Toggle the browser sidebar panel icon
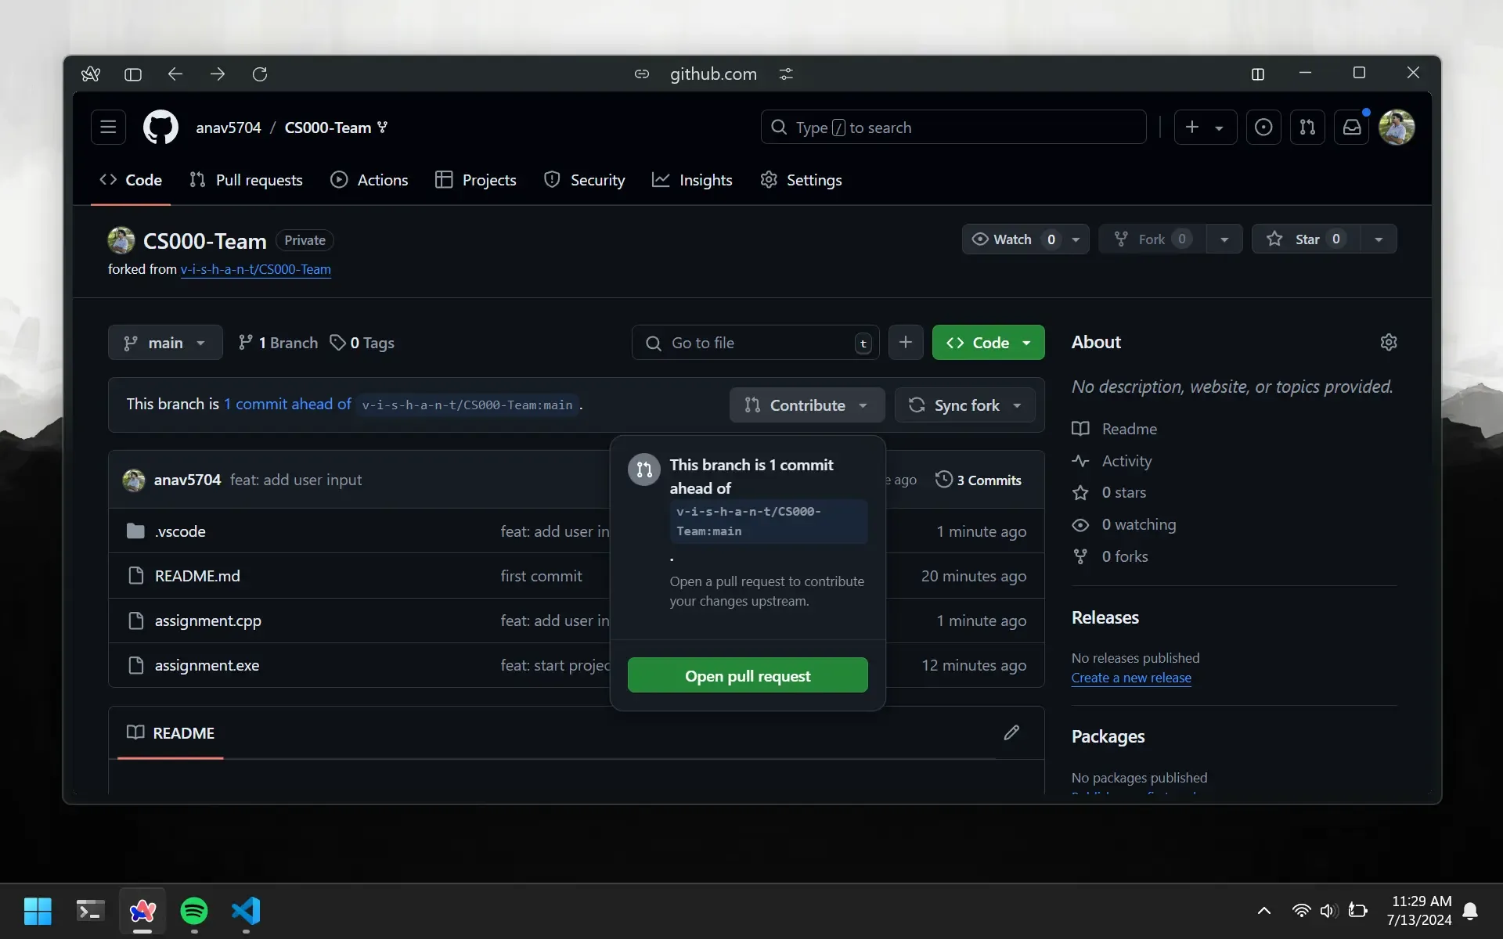The height and width of the screenshot is (939, 1503). (x=133, y=74)
